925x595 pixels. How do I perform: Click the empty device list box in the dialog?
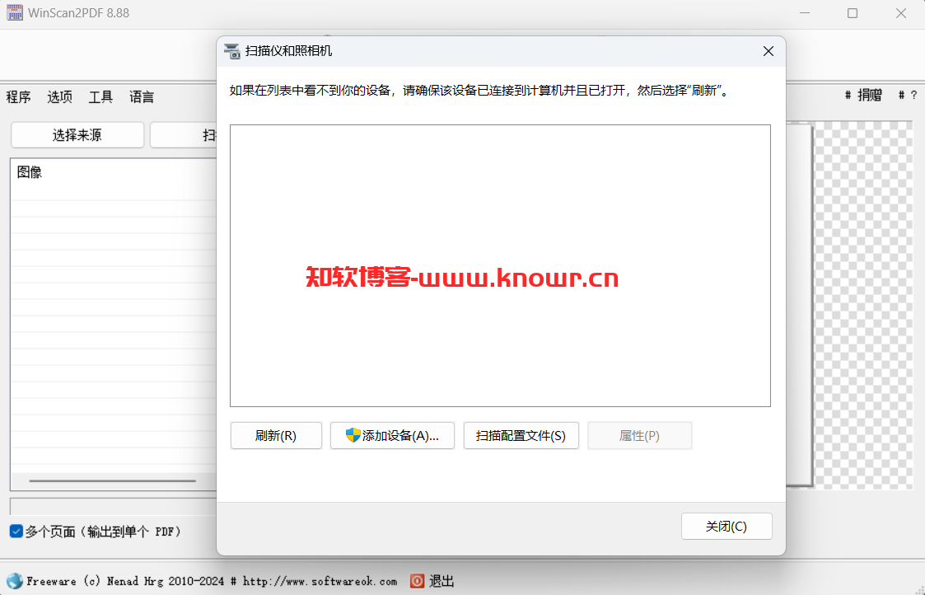coord(500,265)
